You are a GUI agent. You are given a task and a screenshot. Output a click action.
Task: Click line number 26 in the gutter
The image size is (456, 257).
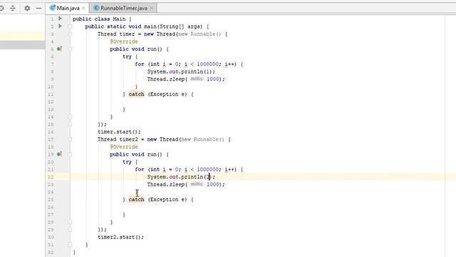51,207
